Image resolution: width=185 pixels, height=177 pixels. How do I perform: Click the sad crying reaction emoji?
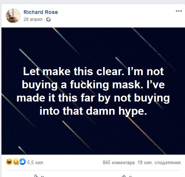point(16,162)
